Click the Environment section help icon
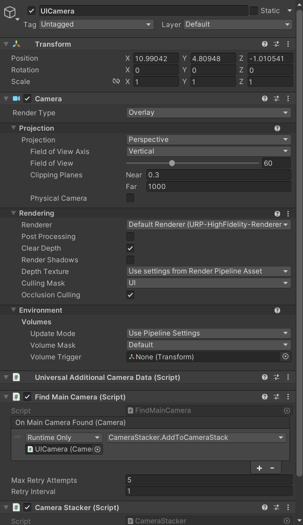The height and width of the screenshot is (525, 303). pos(277,310)
